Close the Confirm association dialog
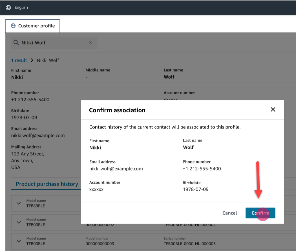296x251 pixels. (x=273, y=110)
